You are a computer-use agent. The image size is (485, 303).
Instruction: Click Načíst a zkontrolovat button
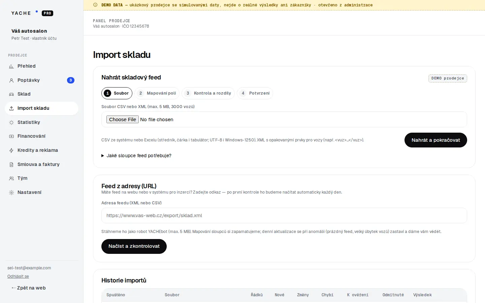pos(134,246)
